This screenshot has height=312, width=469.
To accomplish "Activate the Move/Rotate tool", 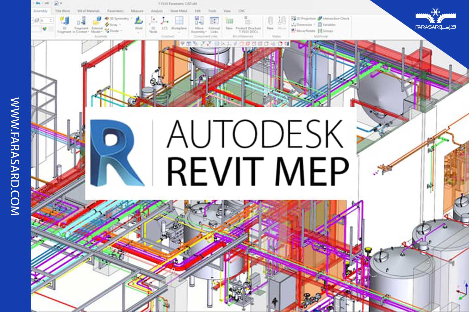I will [306, 31].
